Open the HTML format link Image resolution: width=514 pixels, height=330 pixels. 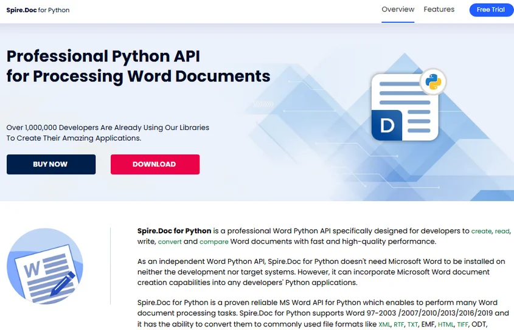pos(446,325)
